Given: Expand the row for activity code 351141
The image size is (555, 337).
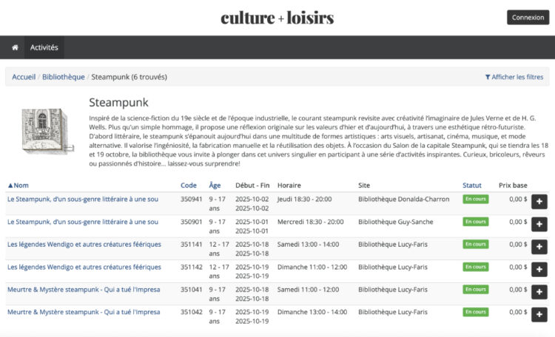Looking at the screenshot, I should pos(539,246).
